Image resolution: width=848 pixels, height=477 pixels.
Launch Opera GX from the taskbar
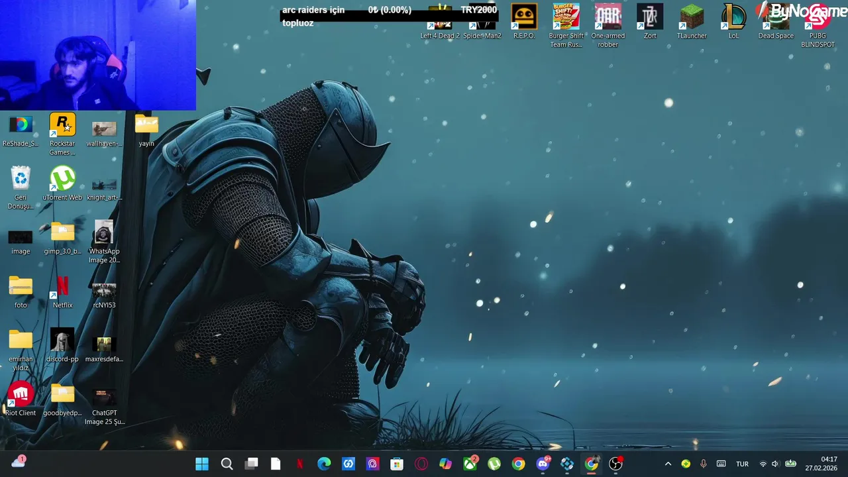pos(421,464)
